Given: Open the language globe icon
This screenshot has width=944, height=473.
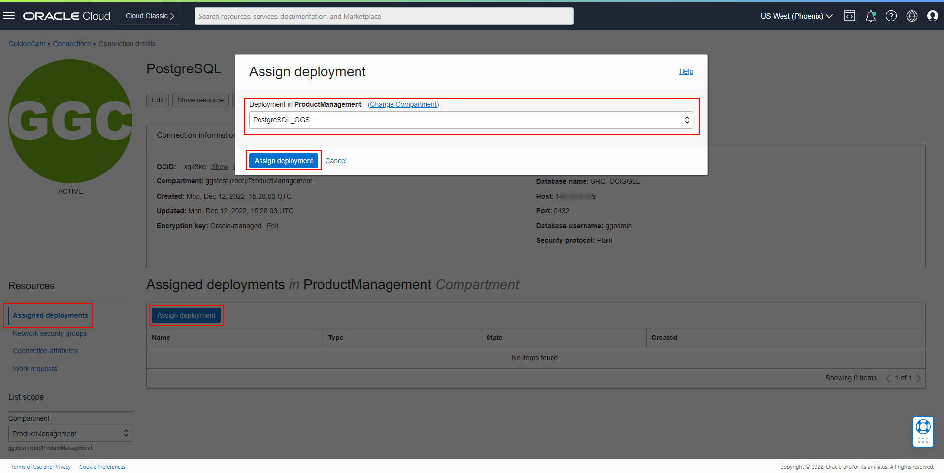Looking at the screenshot, I should coord(911,16).
